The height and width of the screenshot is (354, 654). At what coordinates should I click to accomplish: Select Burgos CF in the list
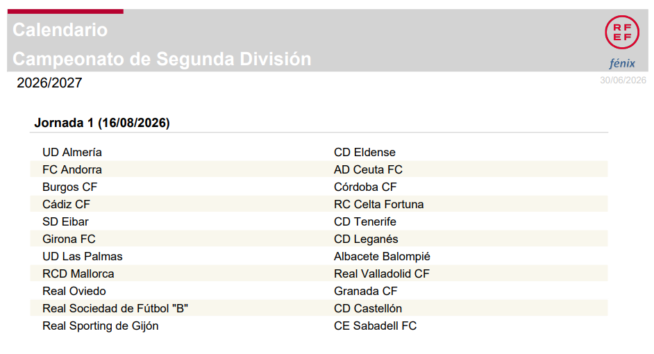[69, 187]
